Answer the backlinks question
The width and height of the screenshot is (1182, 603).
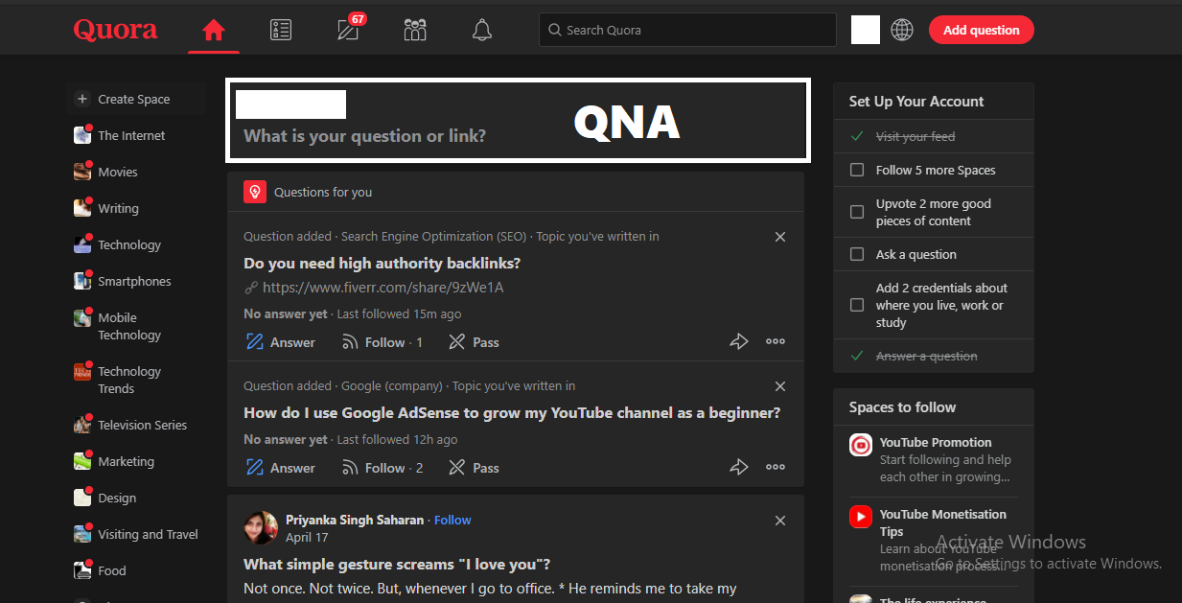coord(281,342)
